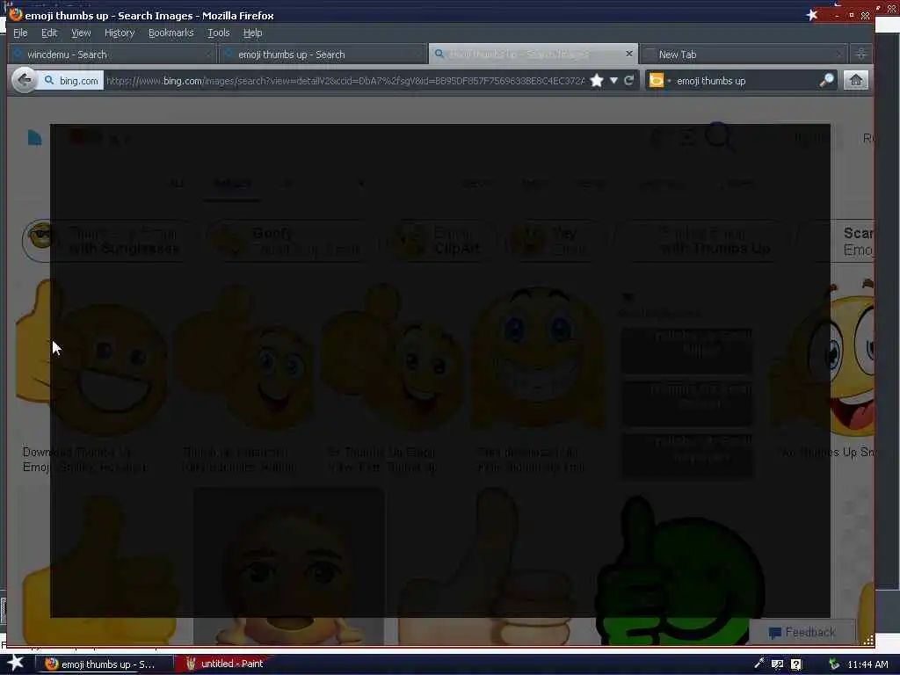Open the Tools menu
This screenshot has width=900, height=675.
click(x=219, y=33)
